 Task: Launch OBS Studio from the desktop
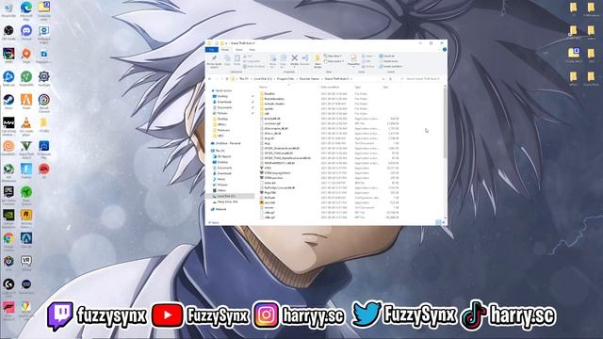click(x=8, y=32)
